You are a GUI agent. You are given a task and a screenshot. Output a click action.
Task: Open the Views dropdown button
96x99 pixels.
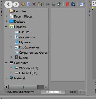point(82,4)
